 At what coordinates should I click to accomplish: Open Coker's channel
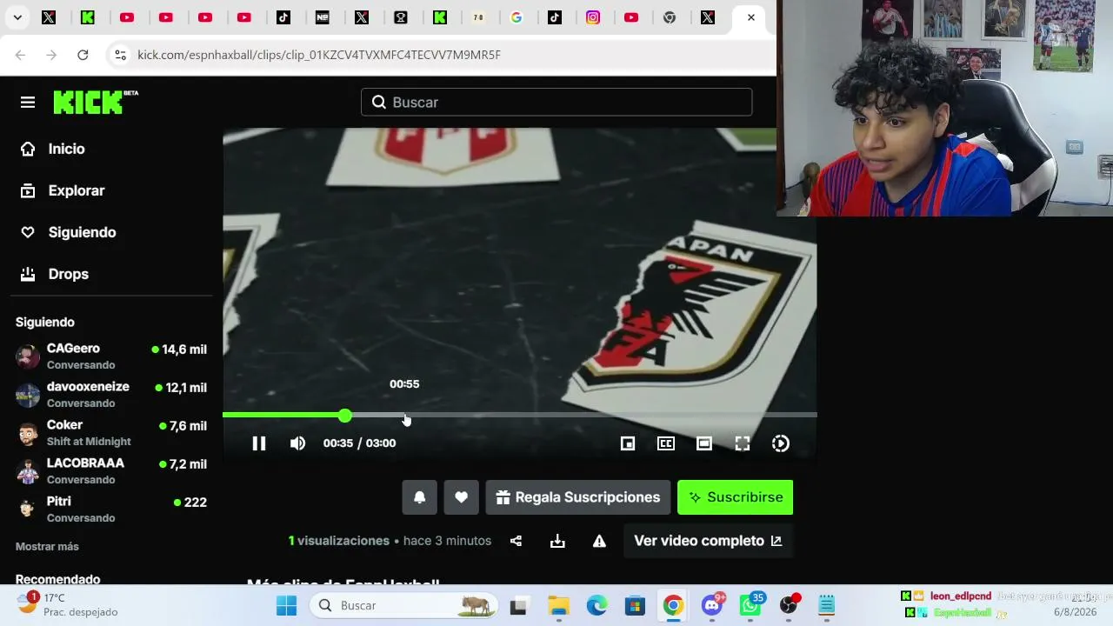(111, 433)
